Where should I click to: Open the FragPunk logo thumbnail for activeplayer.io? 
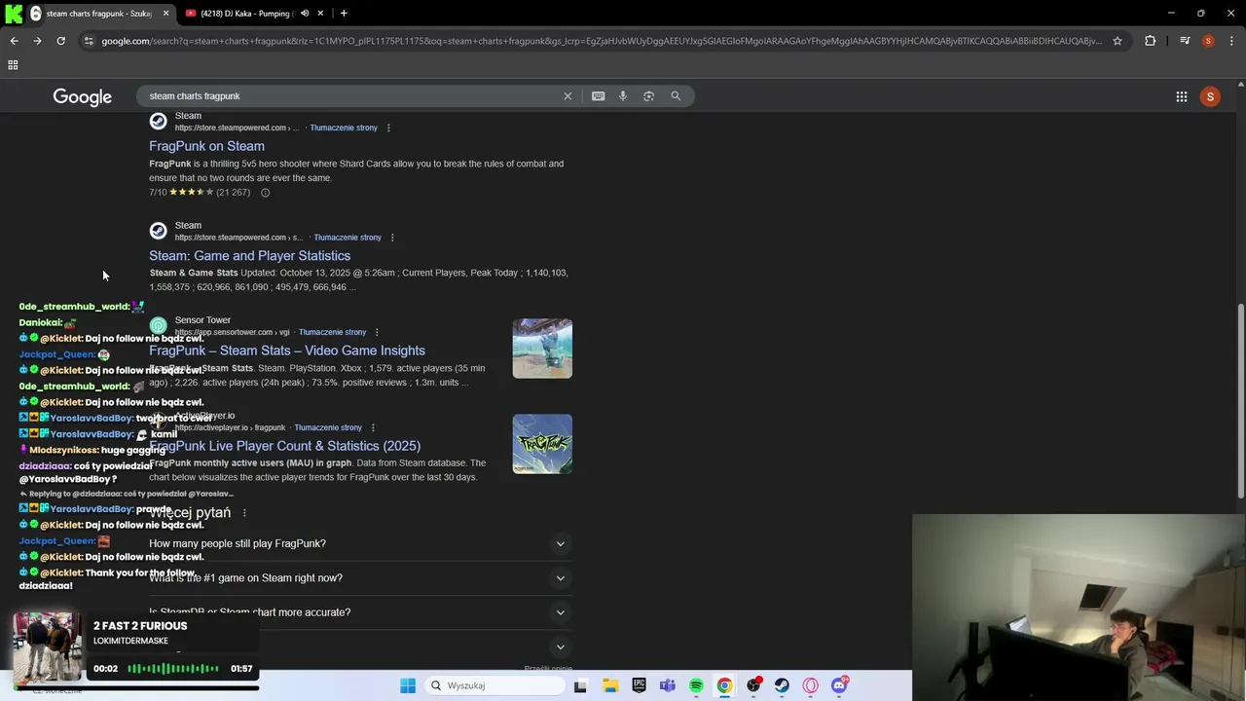[542, 444]
